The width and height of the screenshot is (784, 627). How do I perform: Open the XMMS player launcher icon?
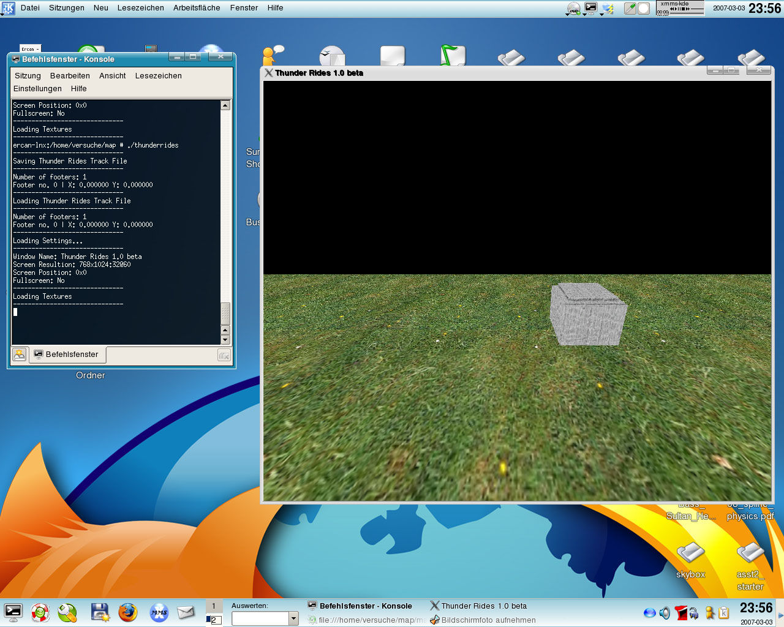pos(159,612)
